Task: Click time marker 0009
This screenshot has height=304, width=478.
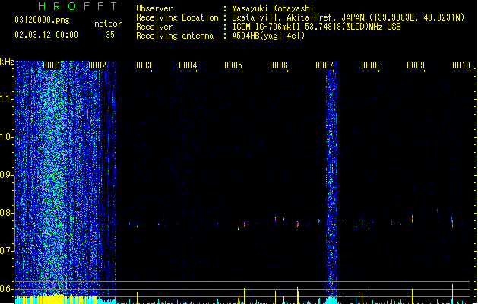Action: point(416,65)
